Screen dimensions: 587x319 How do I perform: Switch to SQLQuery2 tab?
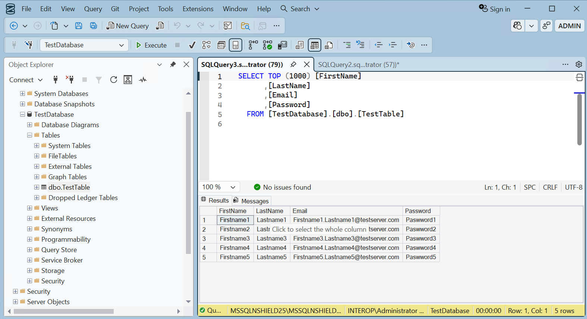tap(359, 65)
